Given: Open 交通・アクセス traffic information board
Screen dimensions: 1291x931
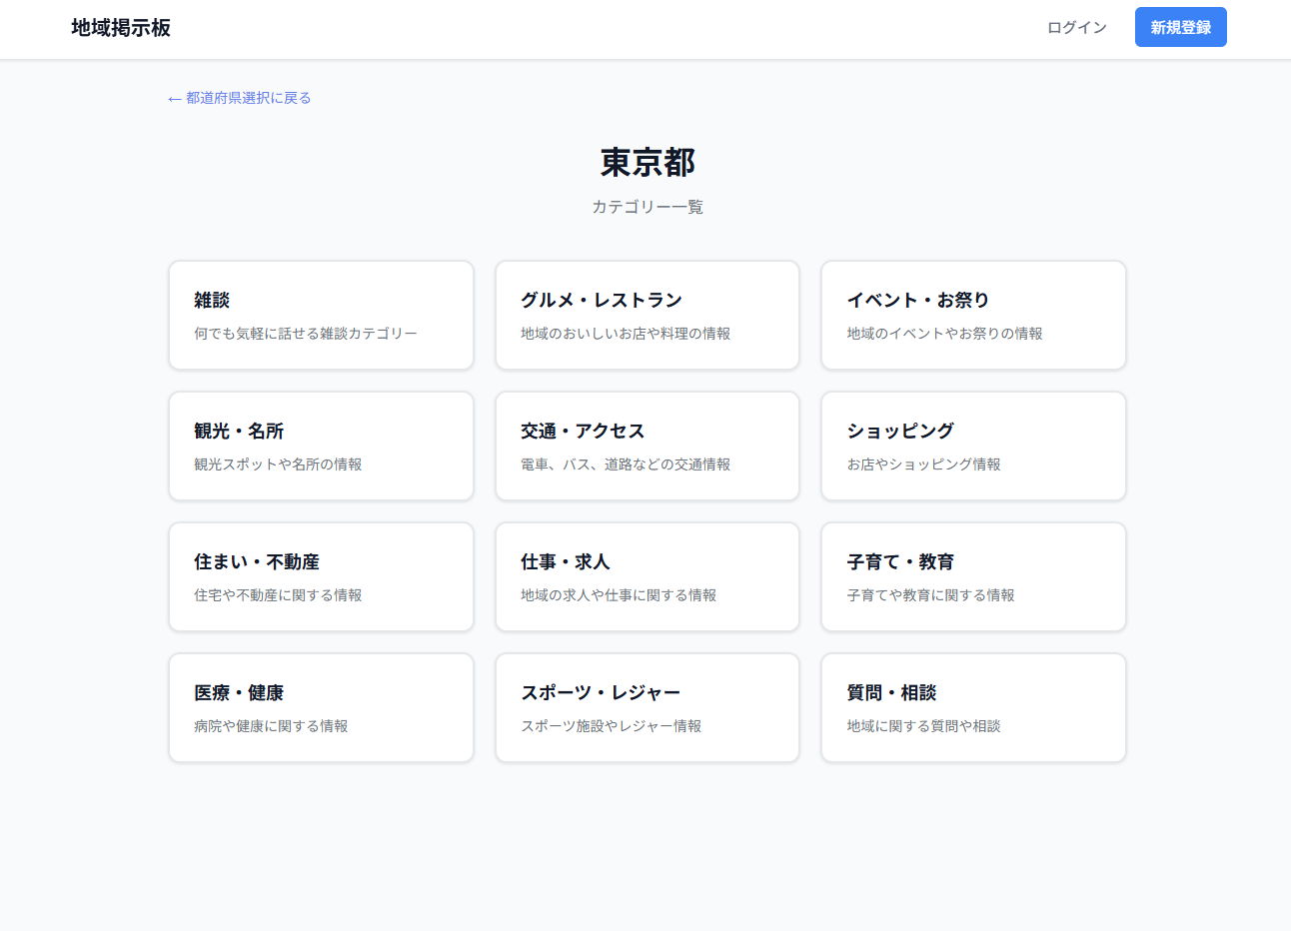Looking at the screenshot, I should click(x=646, y=446).
